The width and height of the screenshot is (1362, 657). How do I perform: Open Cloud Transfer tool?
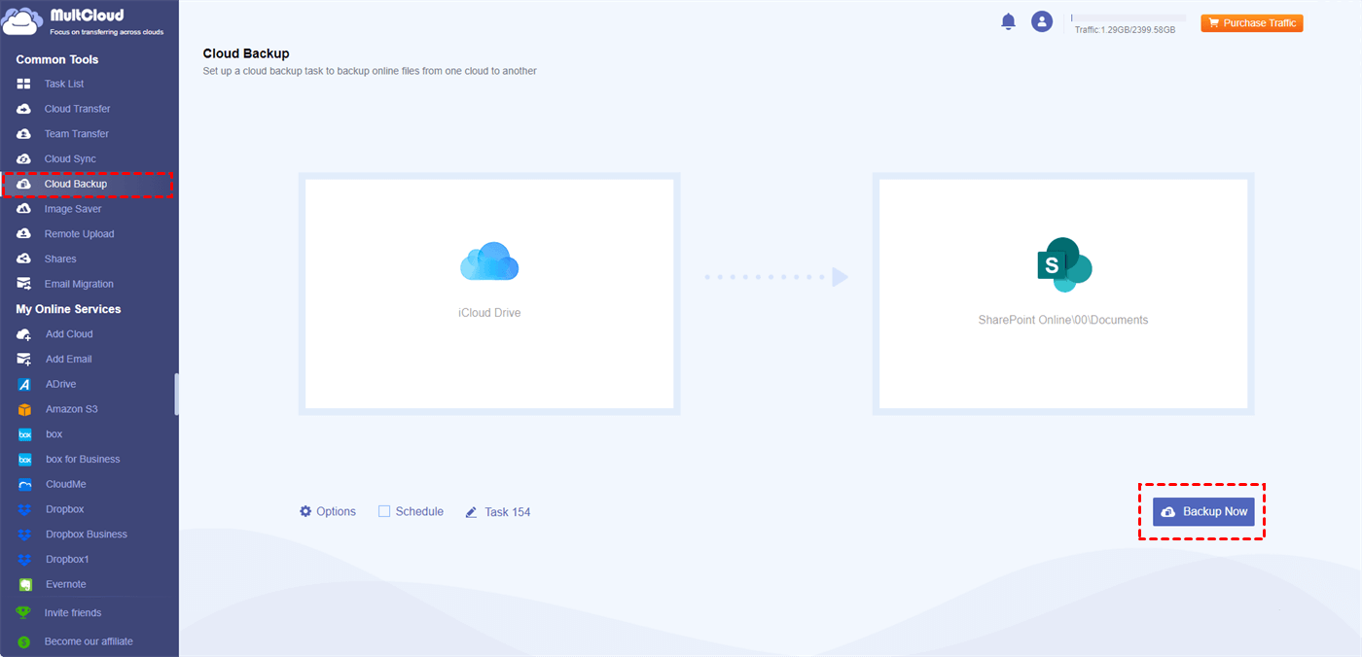78,109
